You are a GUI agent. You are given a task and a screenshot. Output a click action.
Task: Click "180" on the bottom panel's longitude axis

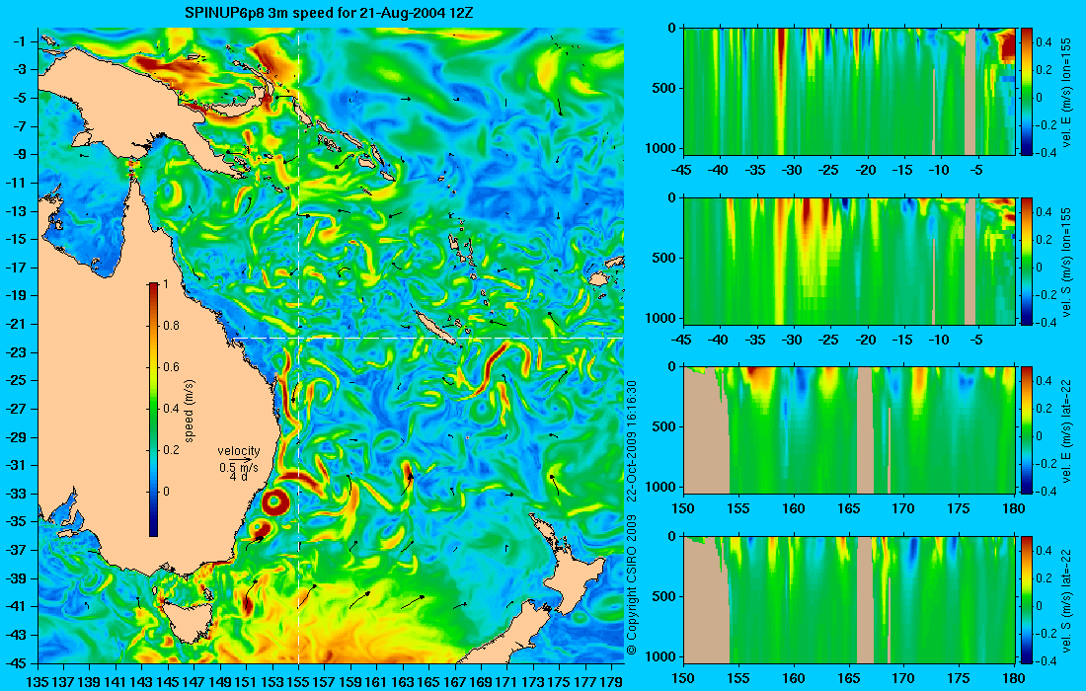point(1013,678)
